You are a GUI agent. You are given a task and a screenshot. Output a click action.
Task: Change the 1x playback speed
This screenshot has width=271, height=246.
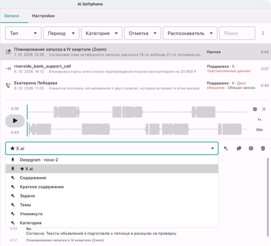(x=259, y=119)
